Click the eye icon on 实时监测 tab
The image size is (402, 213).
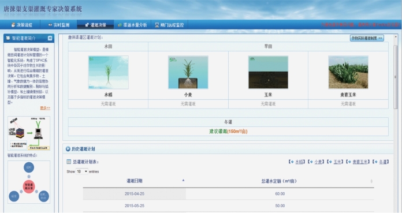(x=50, y=25)
